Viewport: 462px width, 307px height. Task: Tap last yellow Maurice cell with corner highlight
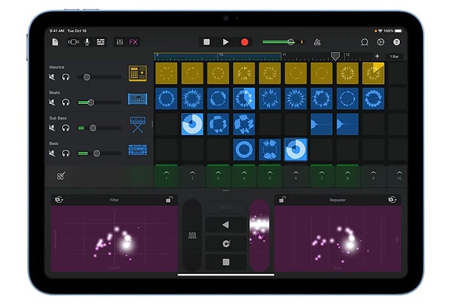[x=373, y=73]
